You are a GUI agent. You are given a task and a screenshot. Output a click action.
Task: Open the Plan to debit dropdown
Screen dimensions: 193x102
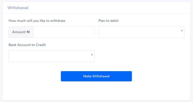tap(141, 32)
